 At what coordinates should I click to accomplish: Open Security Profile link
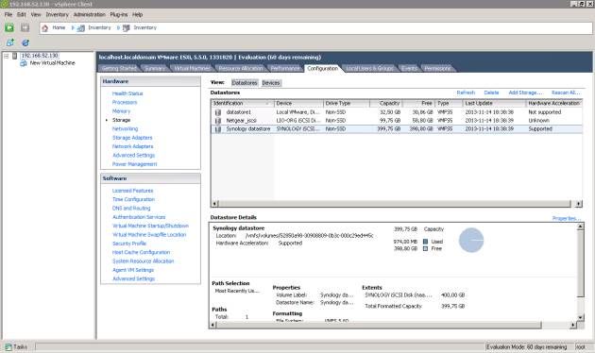click(x=129, y=244)
